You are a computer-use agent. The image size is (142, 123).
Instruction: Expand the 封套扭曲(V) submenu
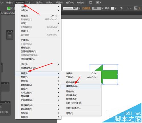point(38,85)
